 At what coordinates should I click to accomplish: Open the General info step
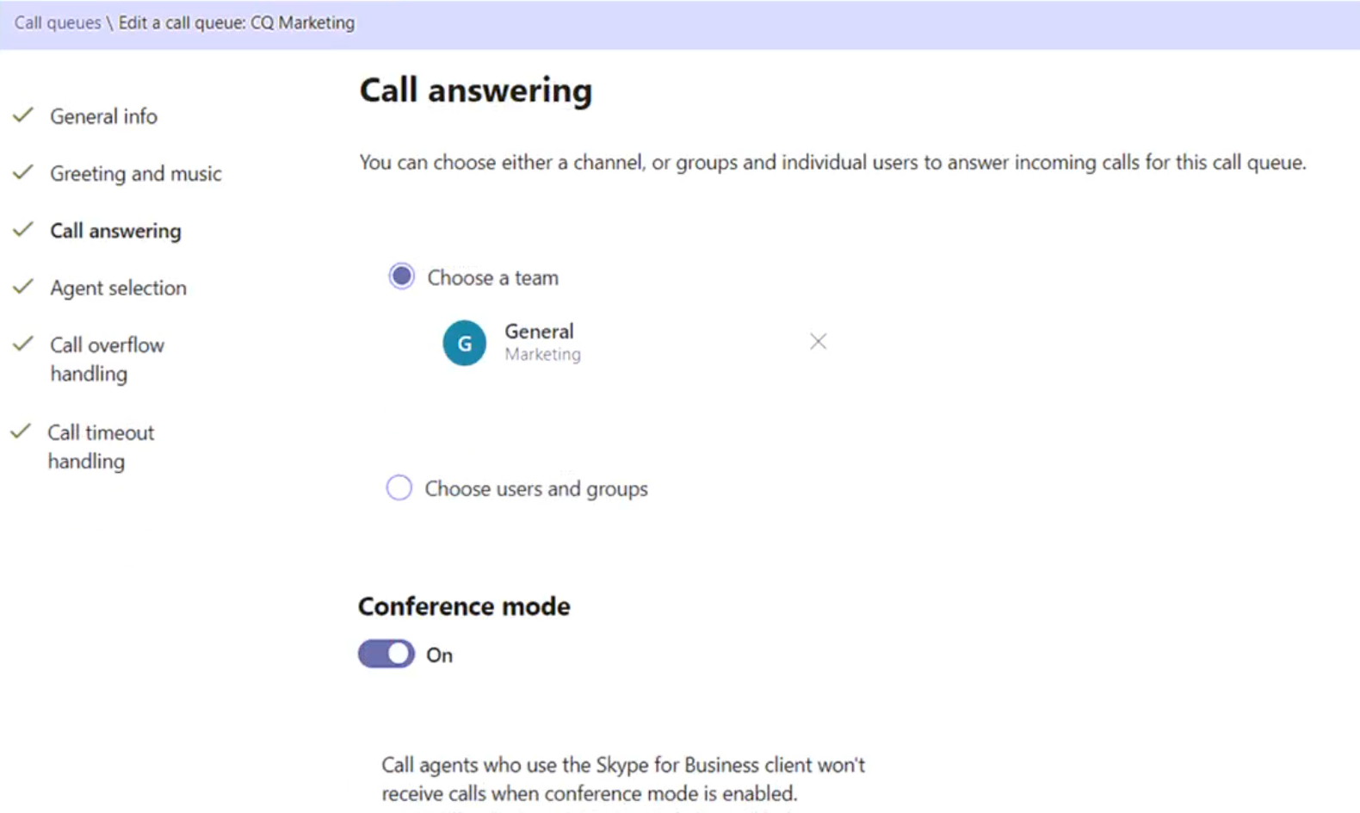click(x=103, y=116)
